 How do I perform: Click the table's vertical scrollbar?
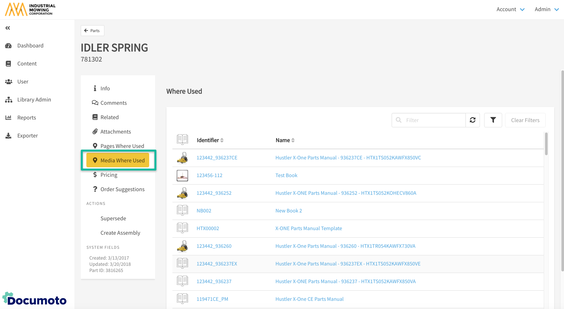coord(546,144)
